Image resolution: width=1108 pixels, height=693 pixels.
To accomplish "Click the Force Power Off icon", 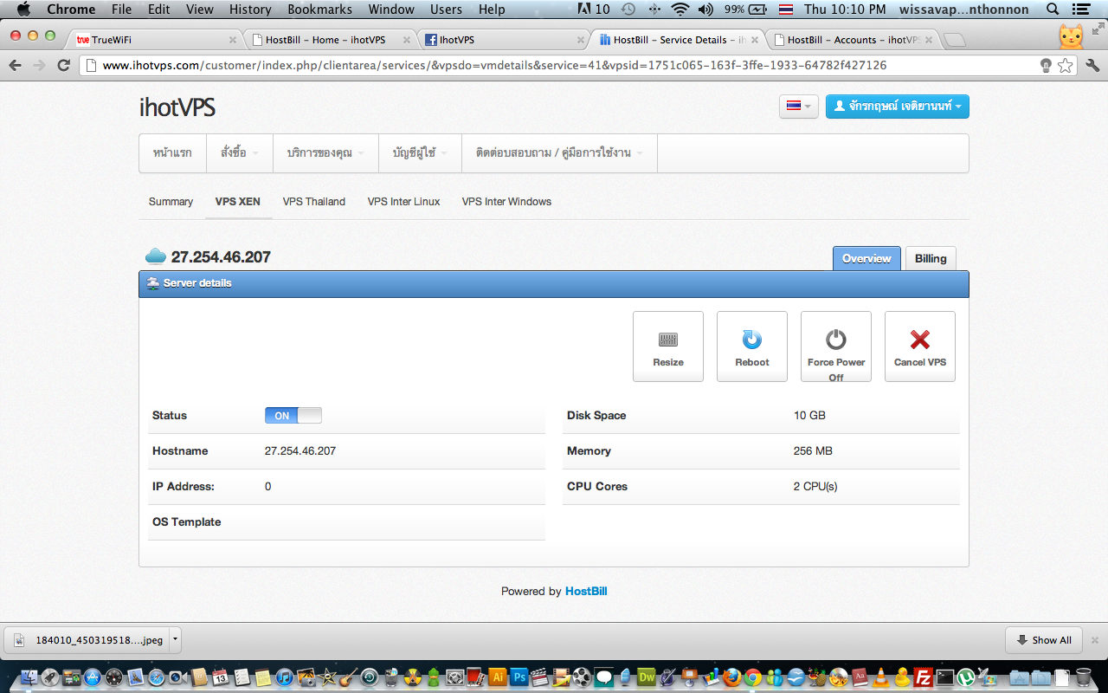I will pos(836,346).
